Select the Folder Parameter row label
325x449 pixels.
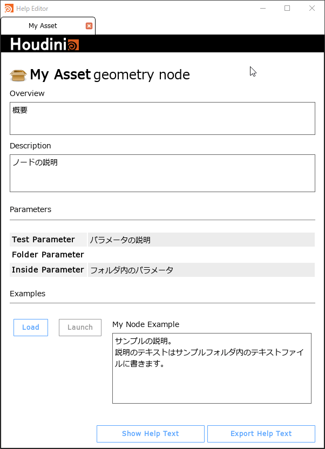point(48,255)
